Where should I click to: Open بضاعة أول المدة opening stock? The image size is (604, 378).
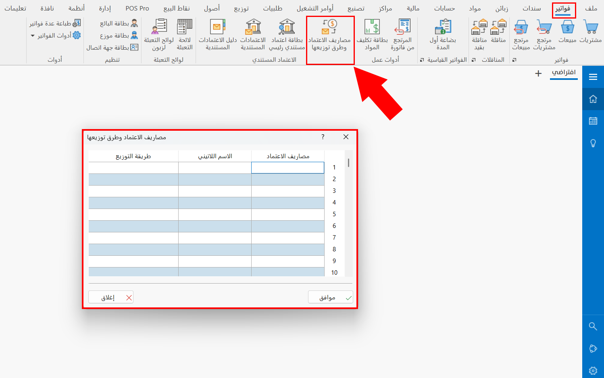click(x=443, y=35)
